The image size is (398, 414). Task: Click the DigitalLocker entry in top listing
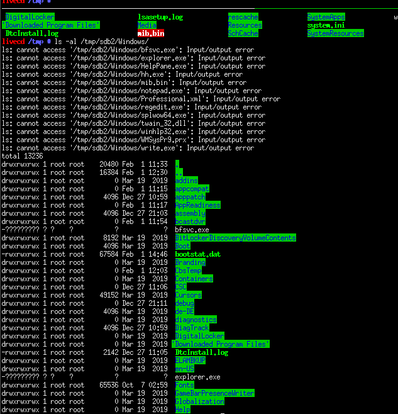(x=30, y=17)
